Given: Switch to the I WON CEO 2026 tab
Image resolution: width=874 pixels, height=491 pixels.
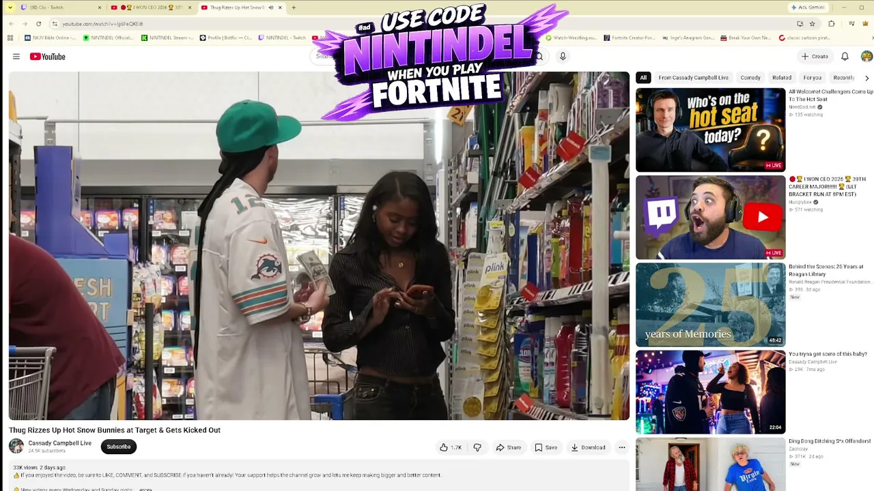Looking at the screenshot, I should (x=150, y=8).
